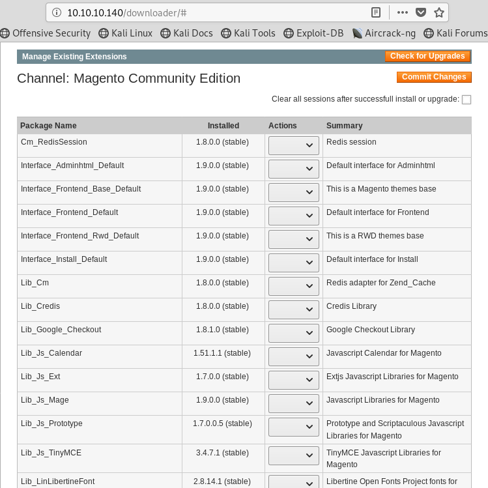Open actions dropdown for Interface_Frontend_Default
The image size is (488, 488).
pos(293,216)
